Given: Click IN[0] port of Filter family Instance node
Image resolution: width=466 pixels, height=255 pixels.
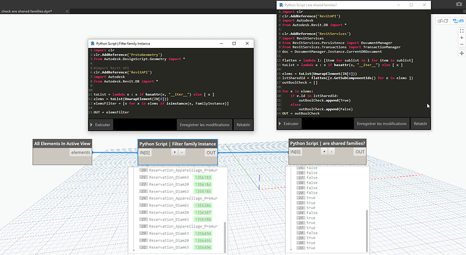Looking at the screenshot, I should pos(145,152).
